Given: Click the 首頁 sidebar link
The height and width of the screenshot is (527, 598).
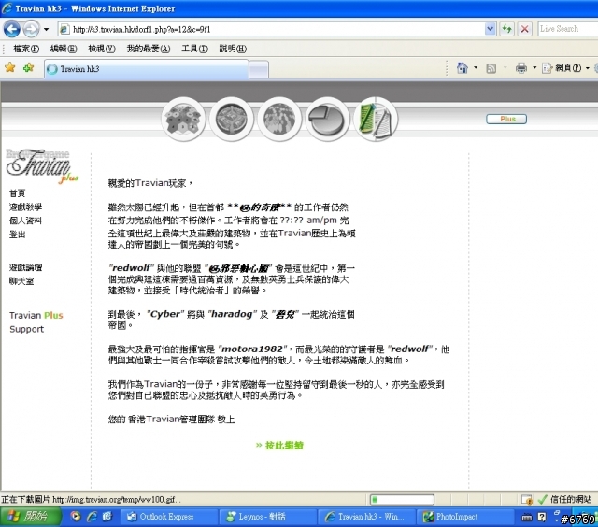Looking at the screenshot, I should 17,193.
